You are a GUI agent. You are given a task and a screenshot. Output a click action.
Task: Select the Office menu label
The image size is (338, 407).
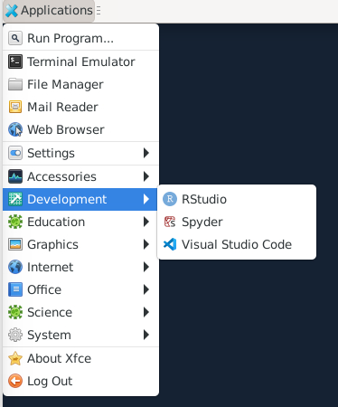click(44, 289)
